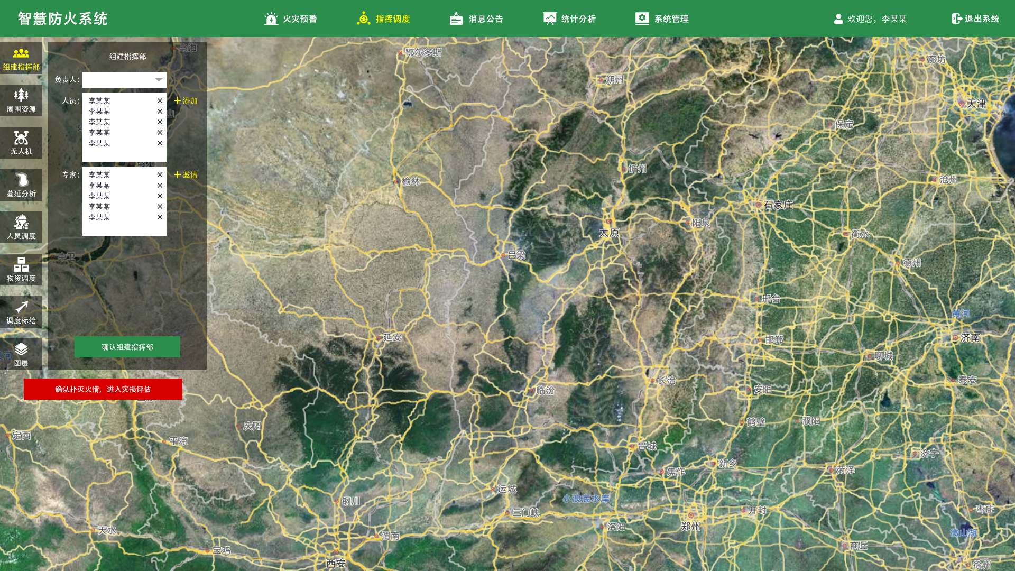
Task: Click 添加 to add personnel
Action: pos(186,101)
